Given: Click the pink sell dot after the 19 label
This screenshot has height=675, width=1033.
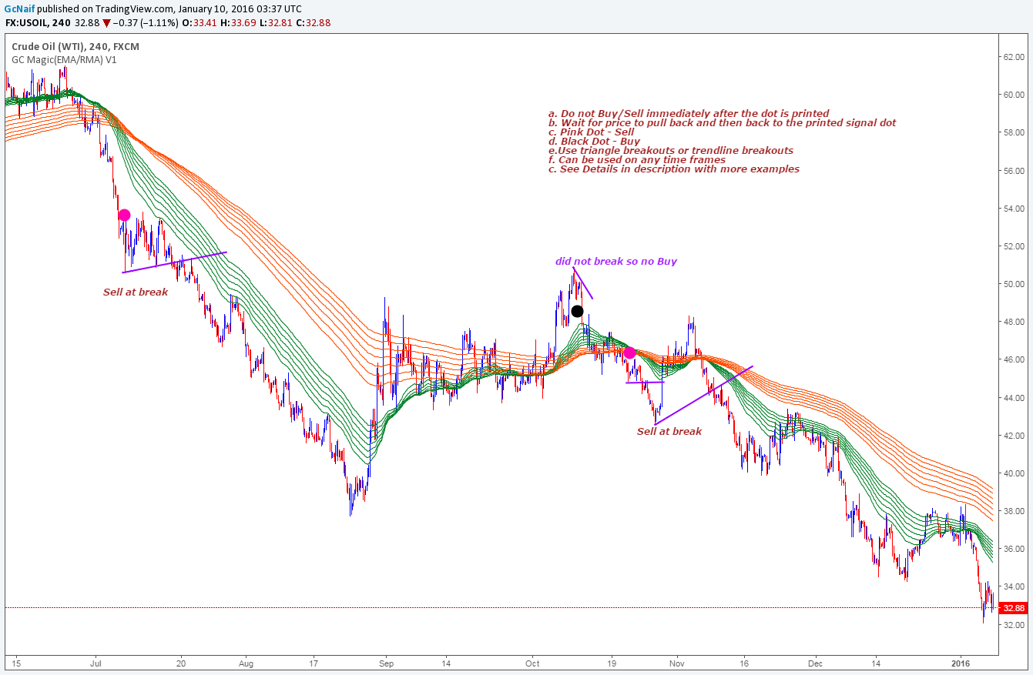Looking at the screenshot, I should (629, 353).
